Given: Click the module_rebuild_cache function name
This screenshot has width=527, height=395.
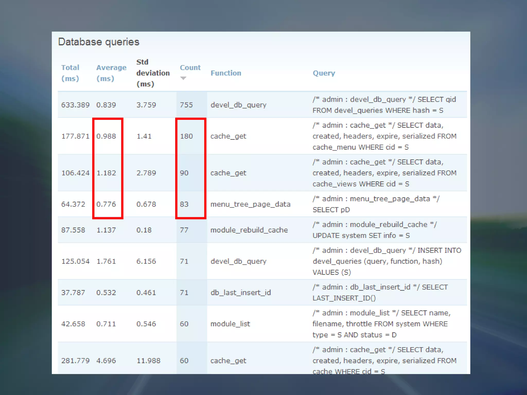Looking at the screenshot, I should 249,230.
